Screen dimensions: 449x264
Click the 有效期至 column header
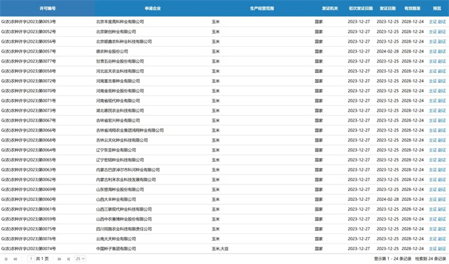click(x=413, y=9)
